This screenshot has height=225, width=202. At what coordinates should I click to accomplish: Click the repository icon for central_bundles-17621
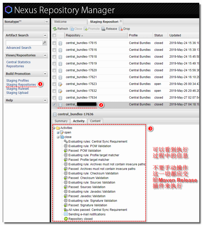coord(60,77)
